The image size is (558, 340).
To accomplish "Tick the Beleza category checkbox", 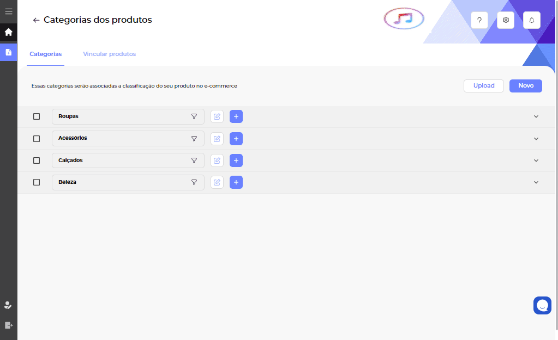I will coord(37,182).
